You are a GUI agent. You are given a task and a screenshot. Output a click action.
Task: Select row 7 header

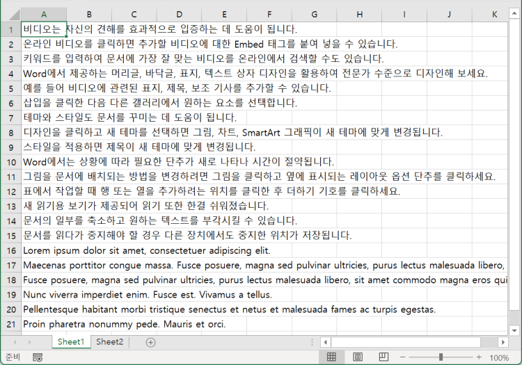point(11,117)
